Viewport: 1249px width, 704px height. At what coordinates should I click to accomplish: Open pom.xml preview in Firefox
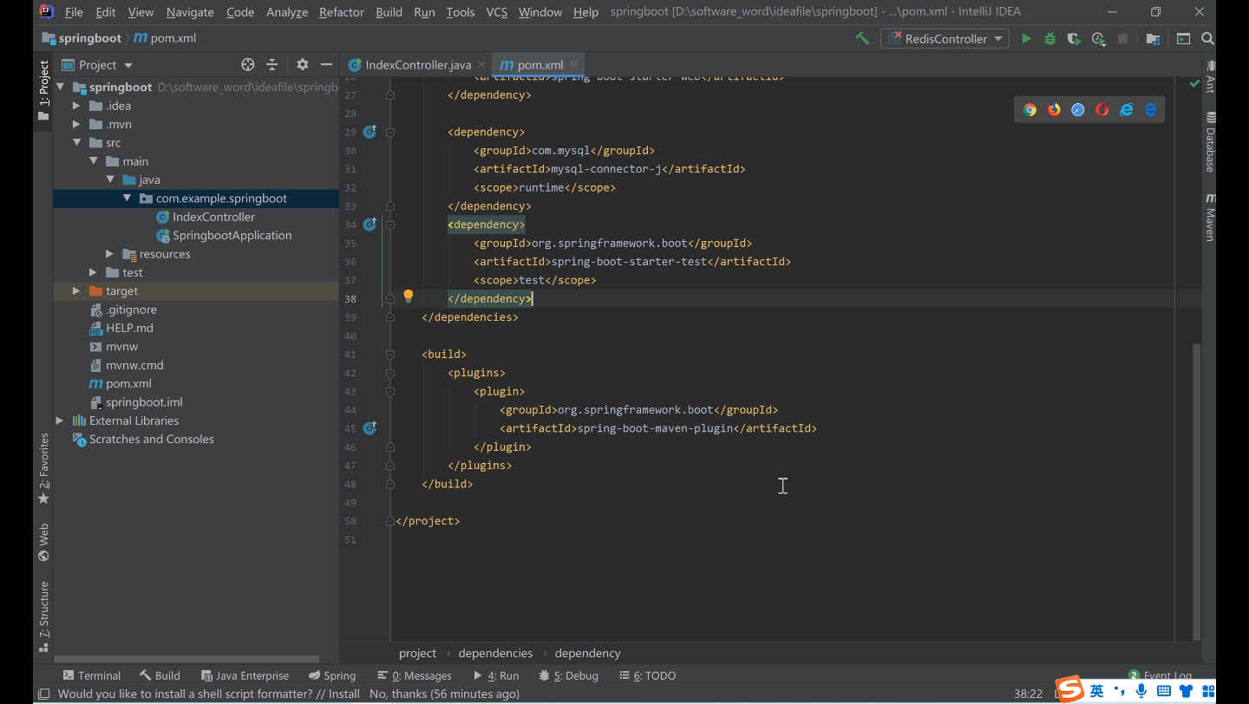point(1054,110)
